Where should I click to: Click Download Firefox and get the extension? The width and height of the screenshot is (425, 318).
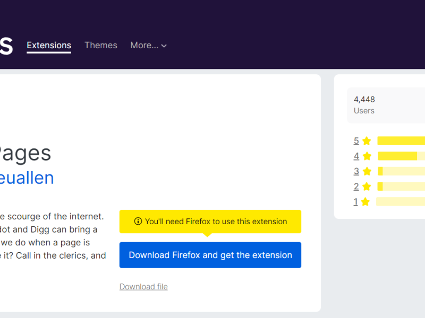(210, 255)
